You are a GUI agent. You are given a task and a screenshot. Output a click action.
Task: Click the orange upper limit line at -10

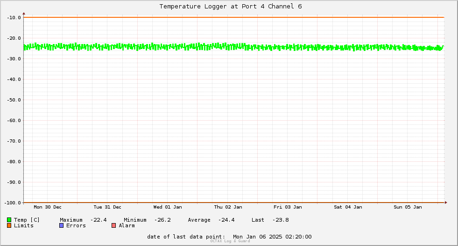234,17
